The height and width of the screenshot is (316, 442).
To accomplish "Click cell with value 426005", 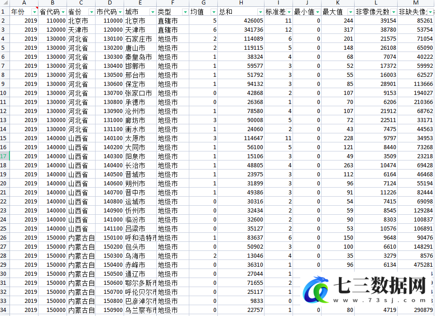I will (x=241, y=21).
